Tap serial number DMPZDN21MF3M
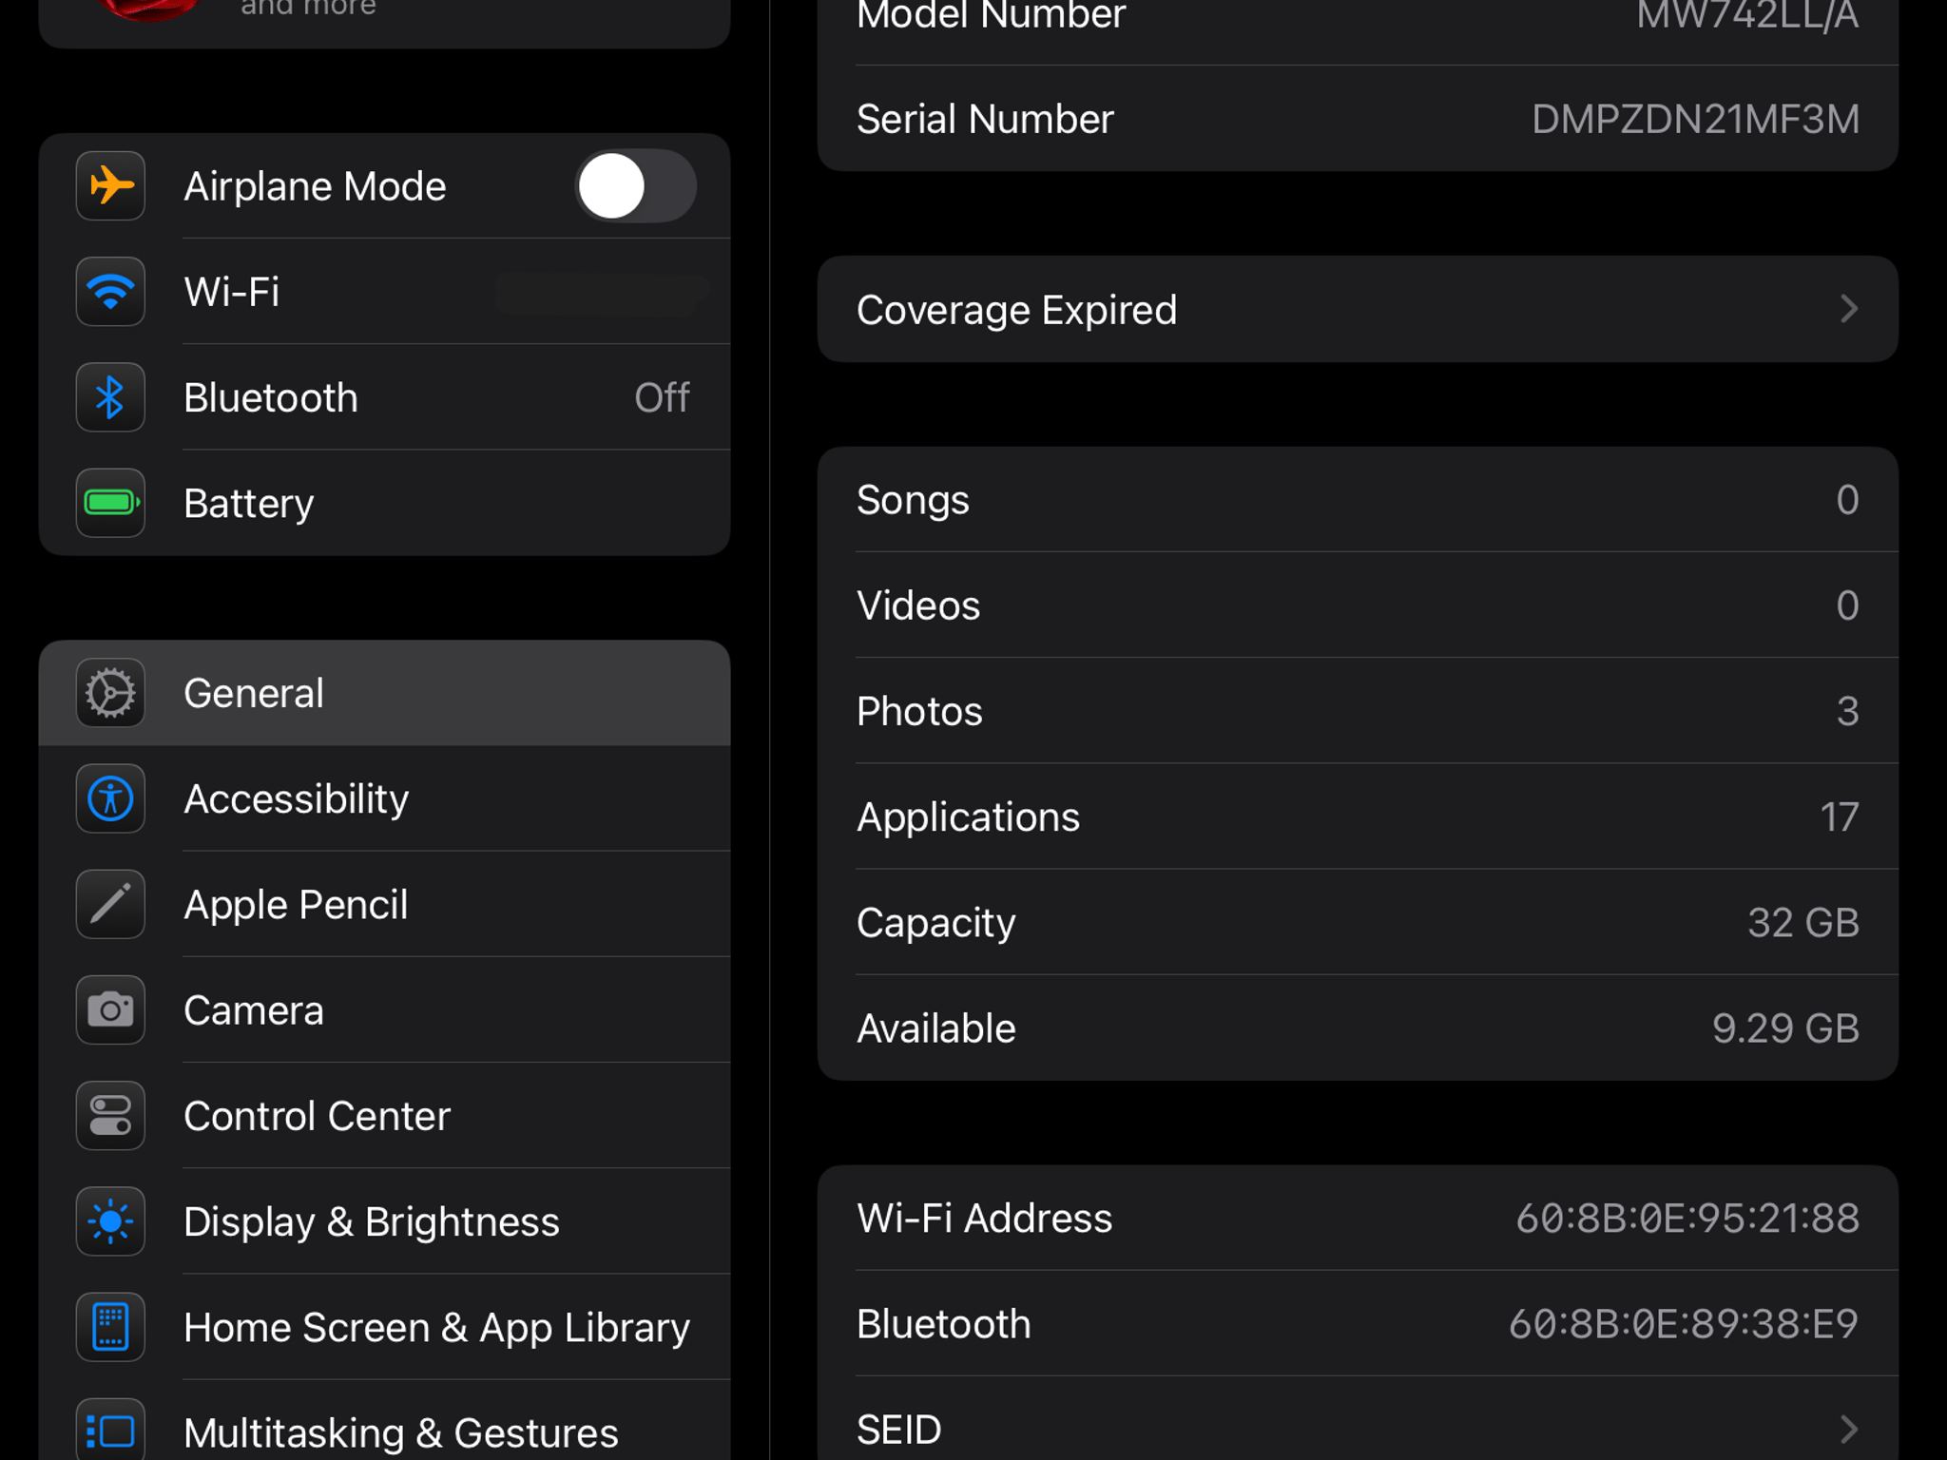Screen dimensions: 1947x1460 tap(1695, 119)
